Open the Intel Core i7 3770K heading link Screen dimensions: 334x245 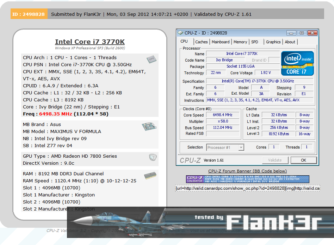coord(90,42)
